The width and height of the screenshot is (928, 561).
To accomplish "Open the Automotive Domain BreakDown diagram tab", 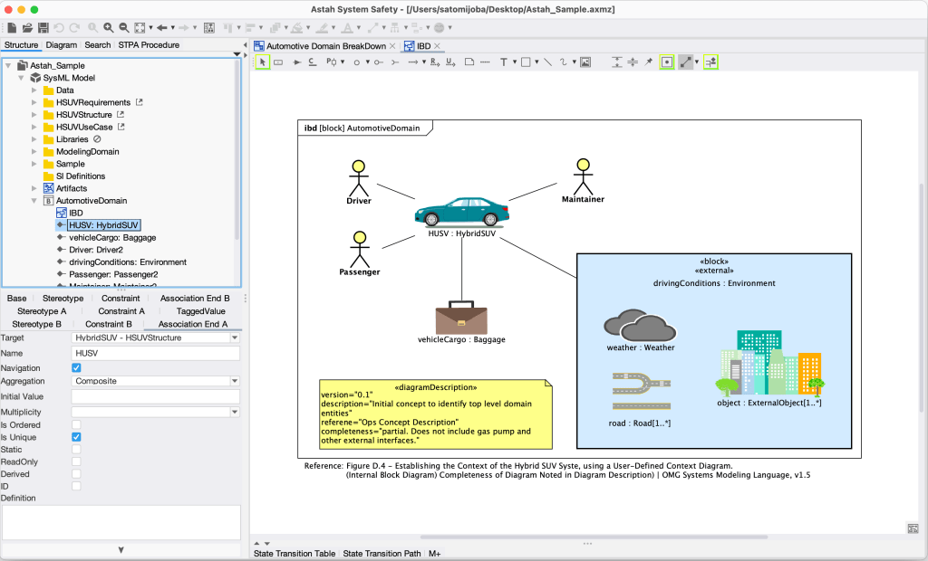I will click(x=324, y=46).
